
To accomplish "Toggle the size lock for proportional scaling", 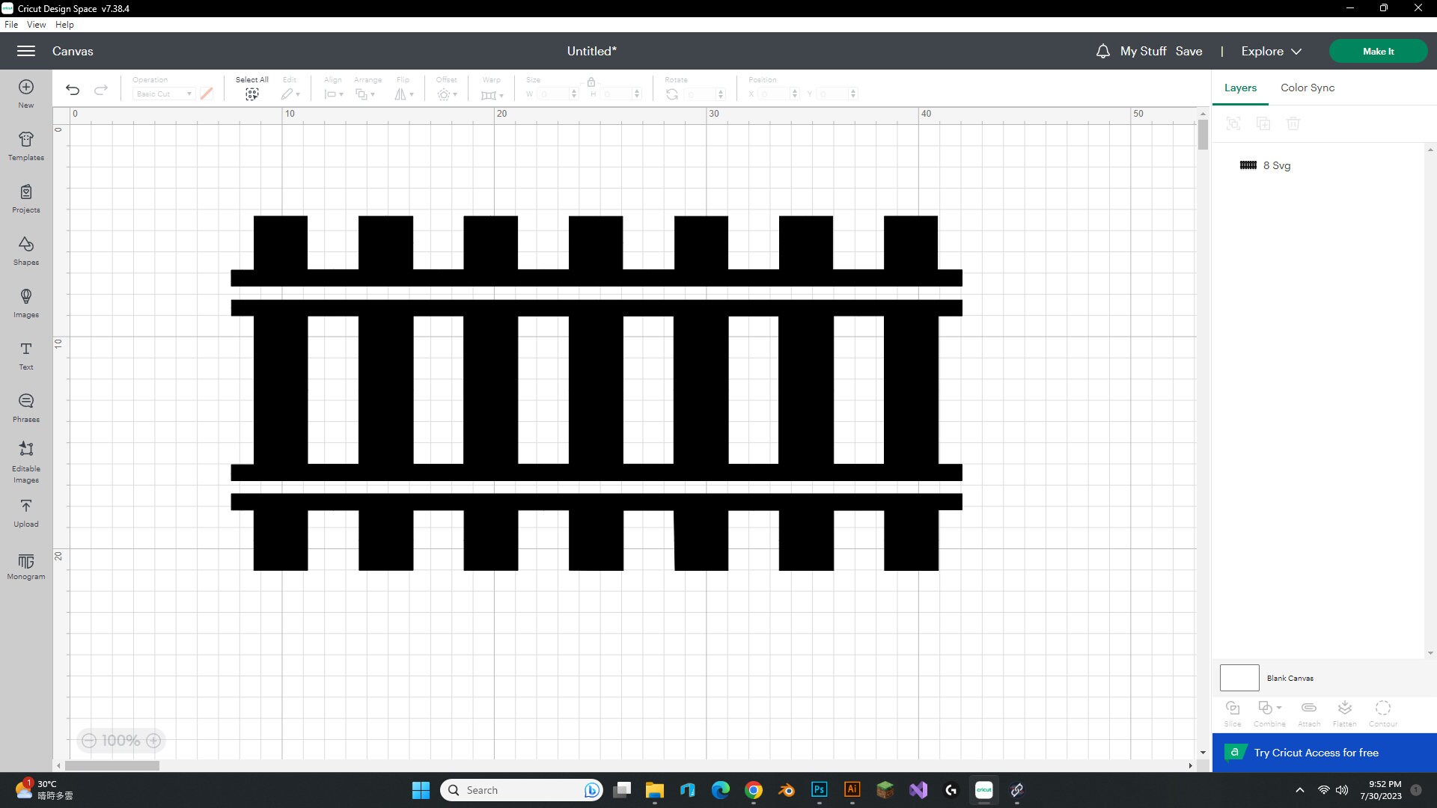I will [x=591, y=82].
